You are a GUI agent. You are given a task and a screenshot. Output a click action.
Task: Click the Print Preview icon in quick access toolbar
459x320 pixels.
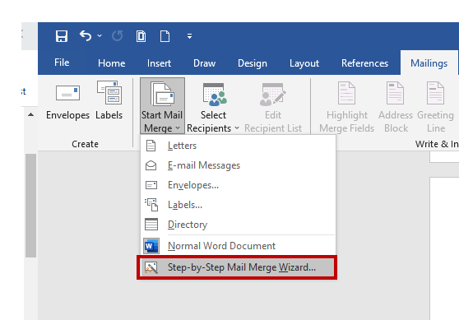[141, 36]
